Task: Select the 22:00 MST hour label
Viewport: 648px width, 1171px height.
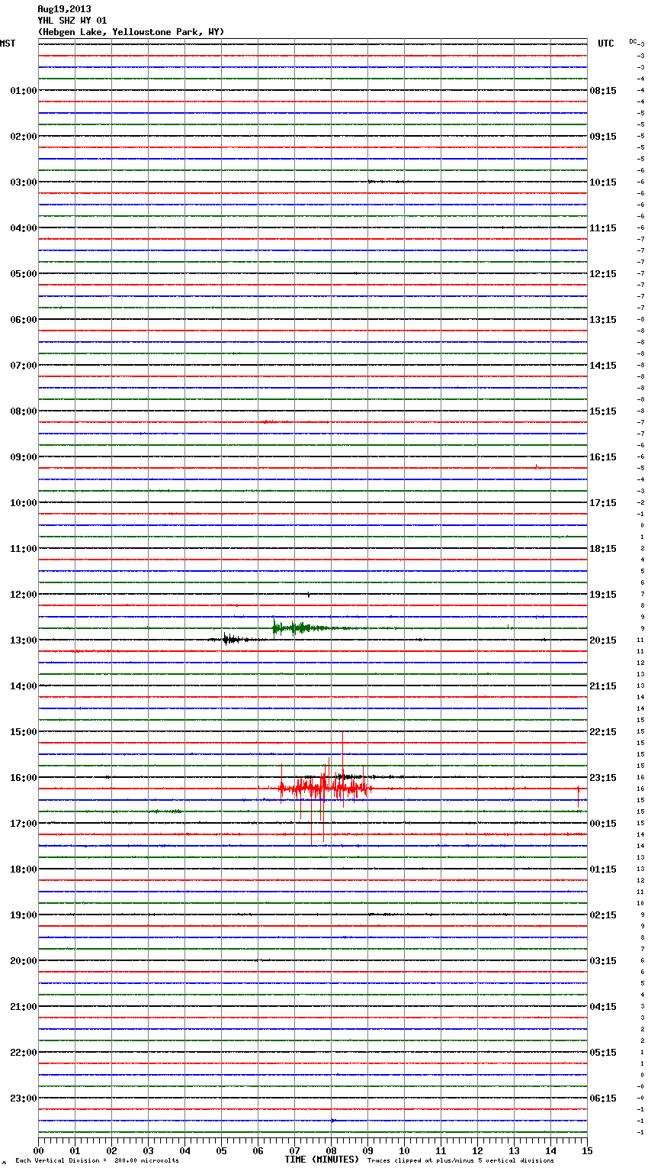Action: coord(24,1053)
